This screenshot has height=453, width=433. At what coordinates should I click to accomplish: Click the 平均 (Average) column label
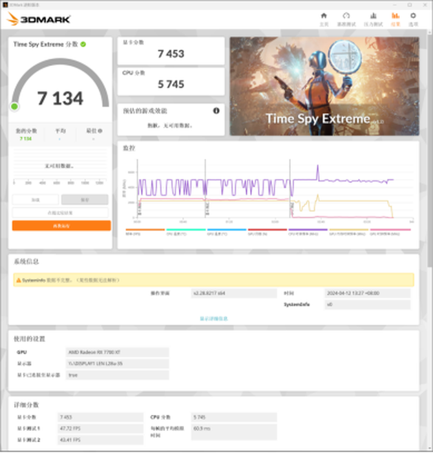pos(60,131)
